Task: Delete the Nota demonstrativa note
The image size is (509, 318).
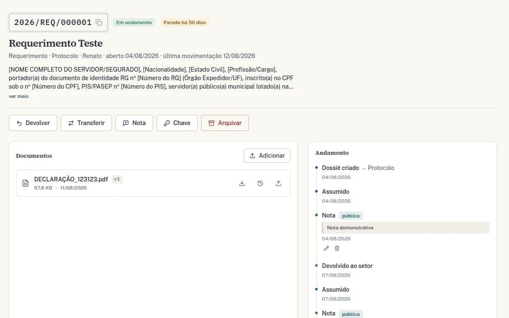Action: (337, 248)
